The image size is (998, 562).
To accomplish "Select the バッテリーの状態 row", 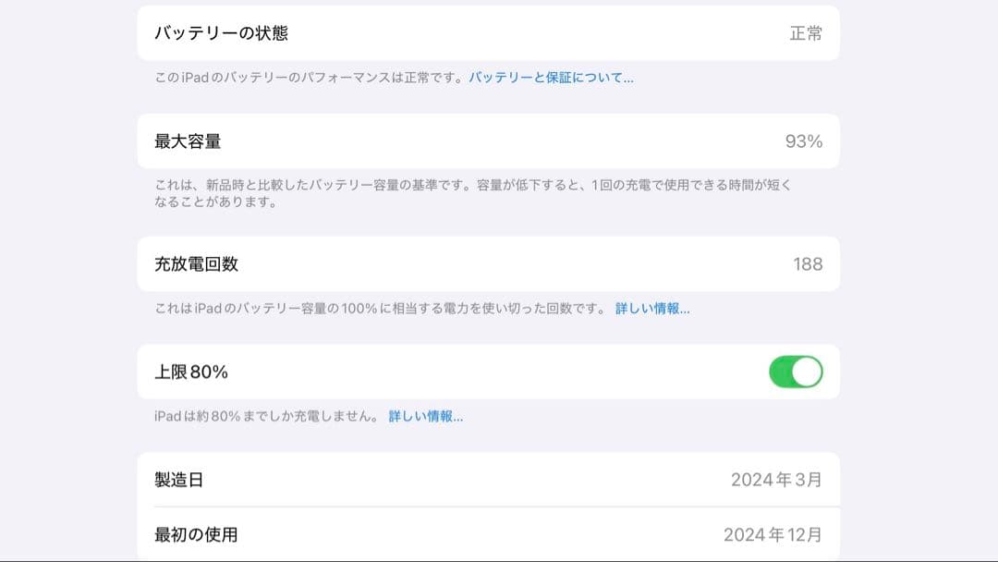I will point(490,32).
